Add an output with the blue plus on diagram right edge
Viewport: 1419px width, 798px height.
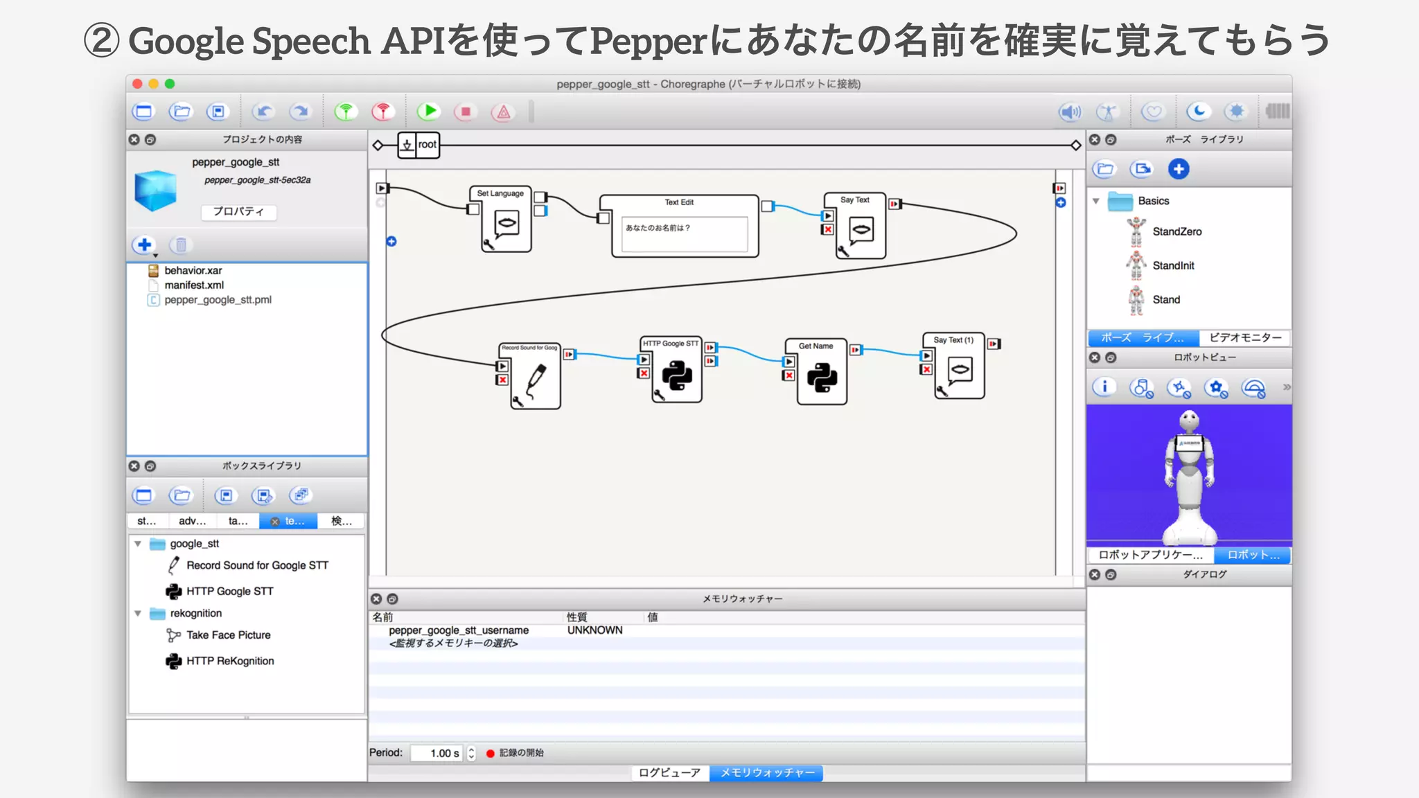coord(1061,203)
